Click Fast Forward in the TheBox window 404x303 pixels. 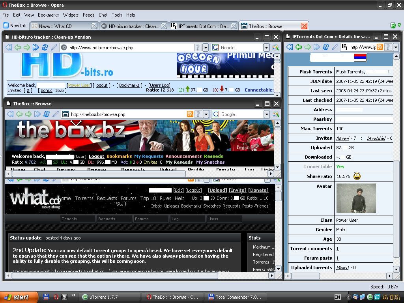pos(37,114)
